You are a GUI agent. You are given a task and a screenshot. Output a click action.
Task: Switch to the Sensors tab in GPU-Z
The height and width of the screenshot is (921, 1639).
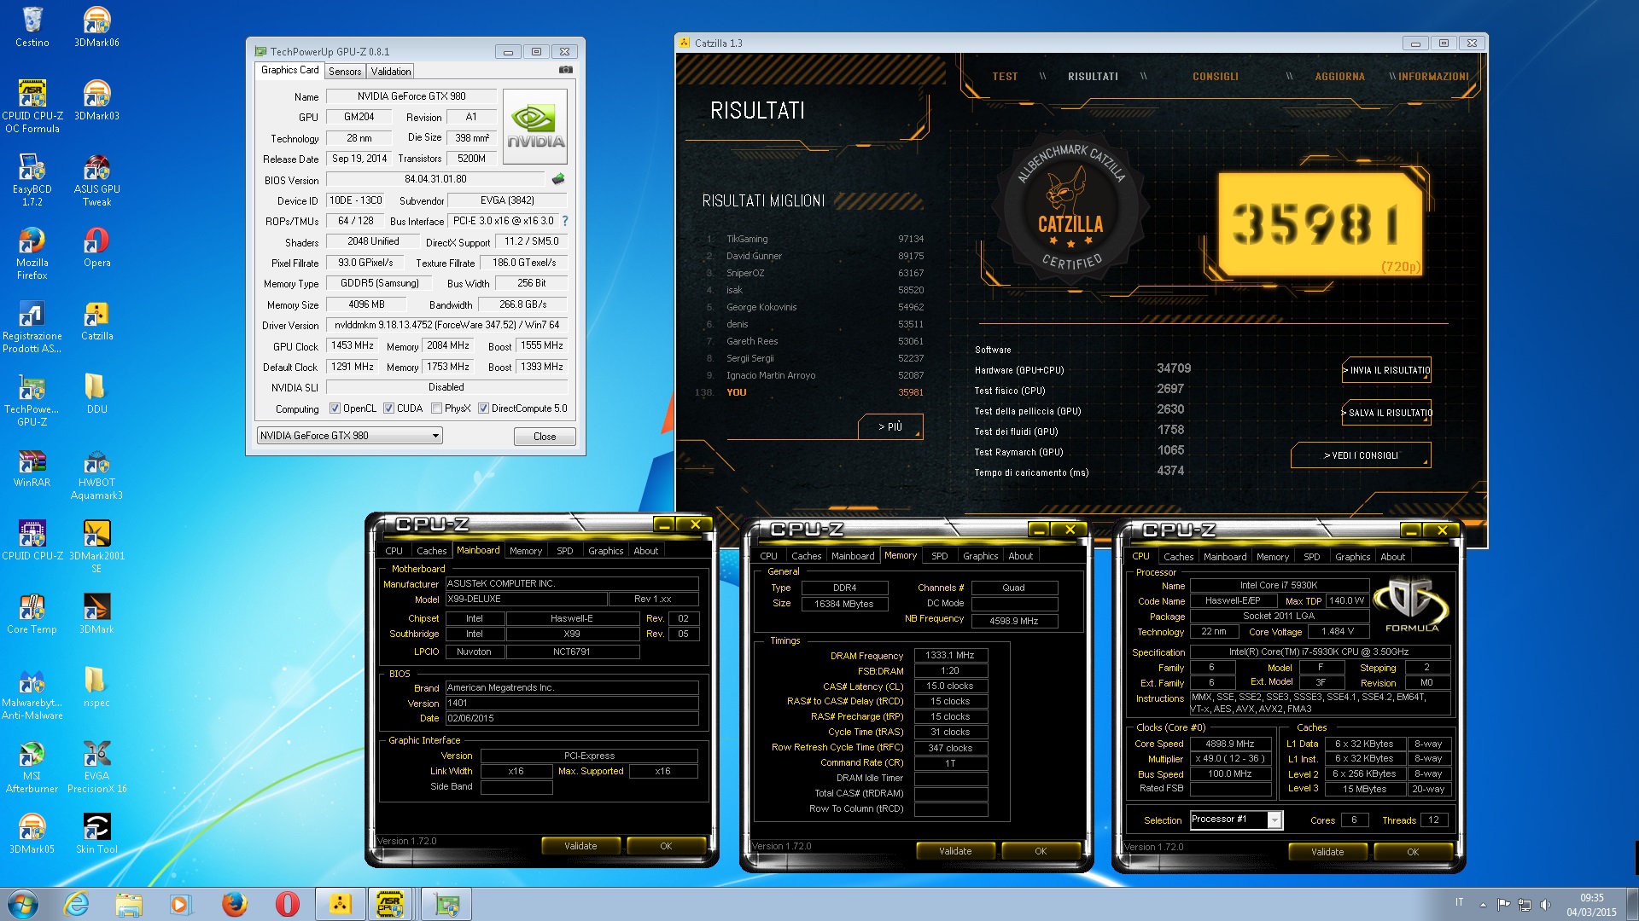[x=345, y=72]
